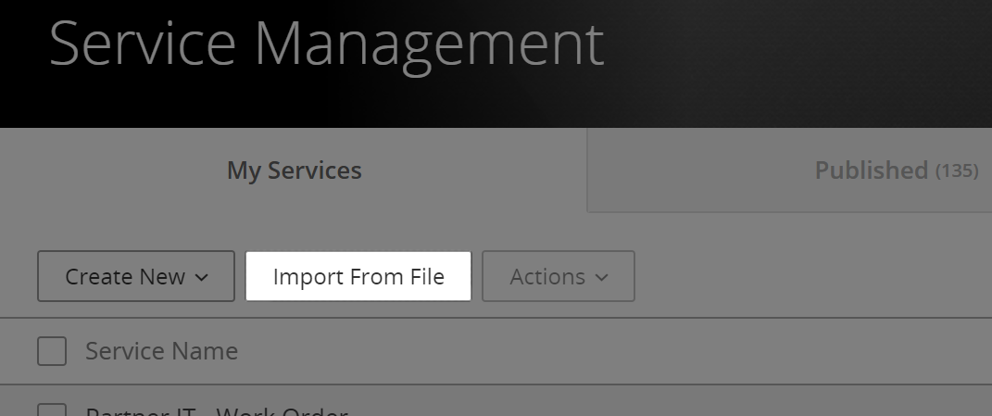The image size is (992, 416).
Task: Expand the Actions dropdown menu
Action: 559,276
